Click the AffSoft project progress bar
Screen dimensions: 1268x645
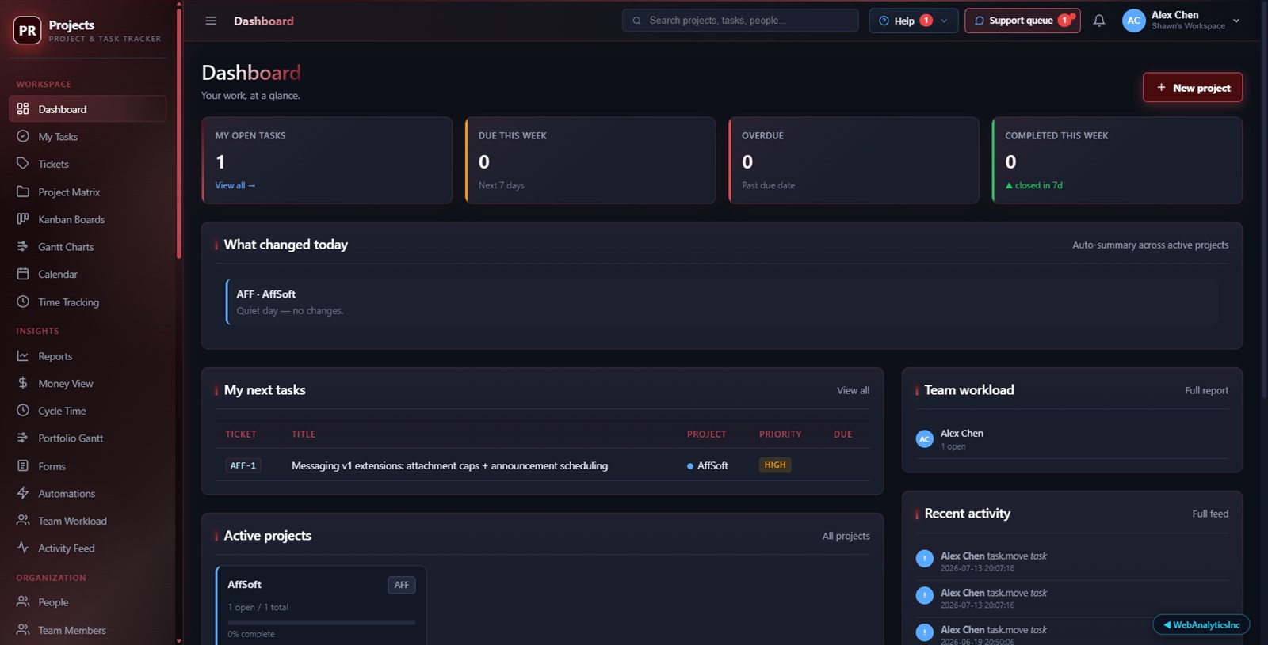pos(321,623)
